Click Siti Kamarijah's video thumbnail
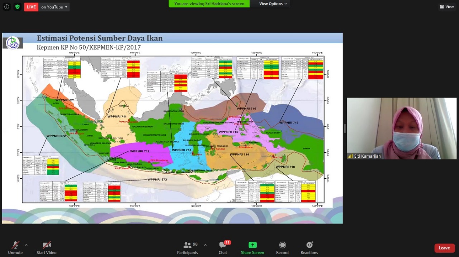Screen dimensions: 459x257 tap(402, 128)
